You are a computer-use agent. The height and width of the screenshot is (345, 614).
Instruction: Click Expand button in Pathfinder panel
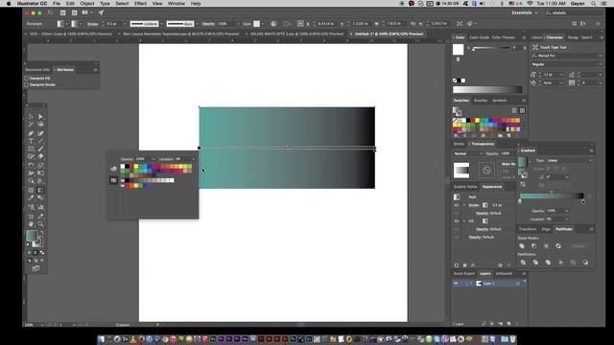click(579, 246)
